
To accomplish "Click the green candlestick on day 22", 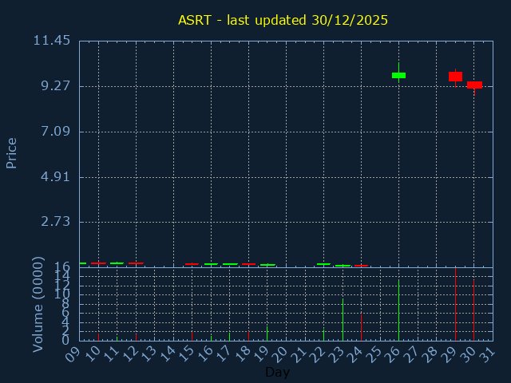I will (323, 263).
